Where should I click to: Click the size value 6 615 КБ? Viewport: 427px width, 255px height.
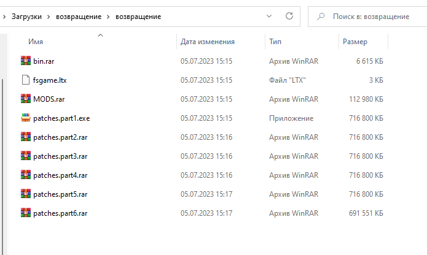coord(369,61)
